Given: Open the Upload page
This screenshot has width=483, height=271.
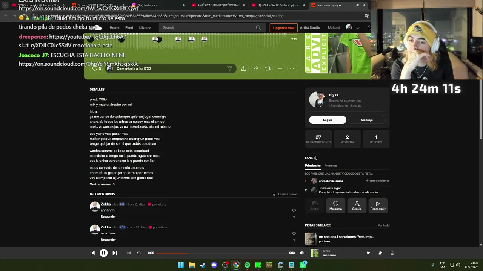Looking at the screenshot, I should pos(334,27).
